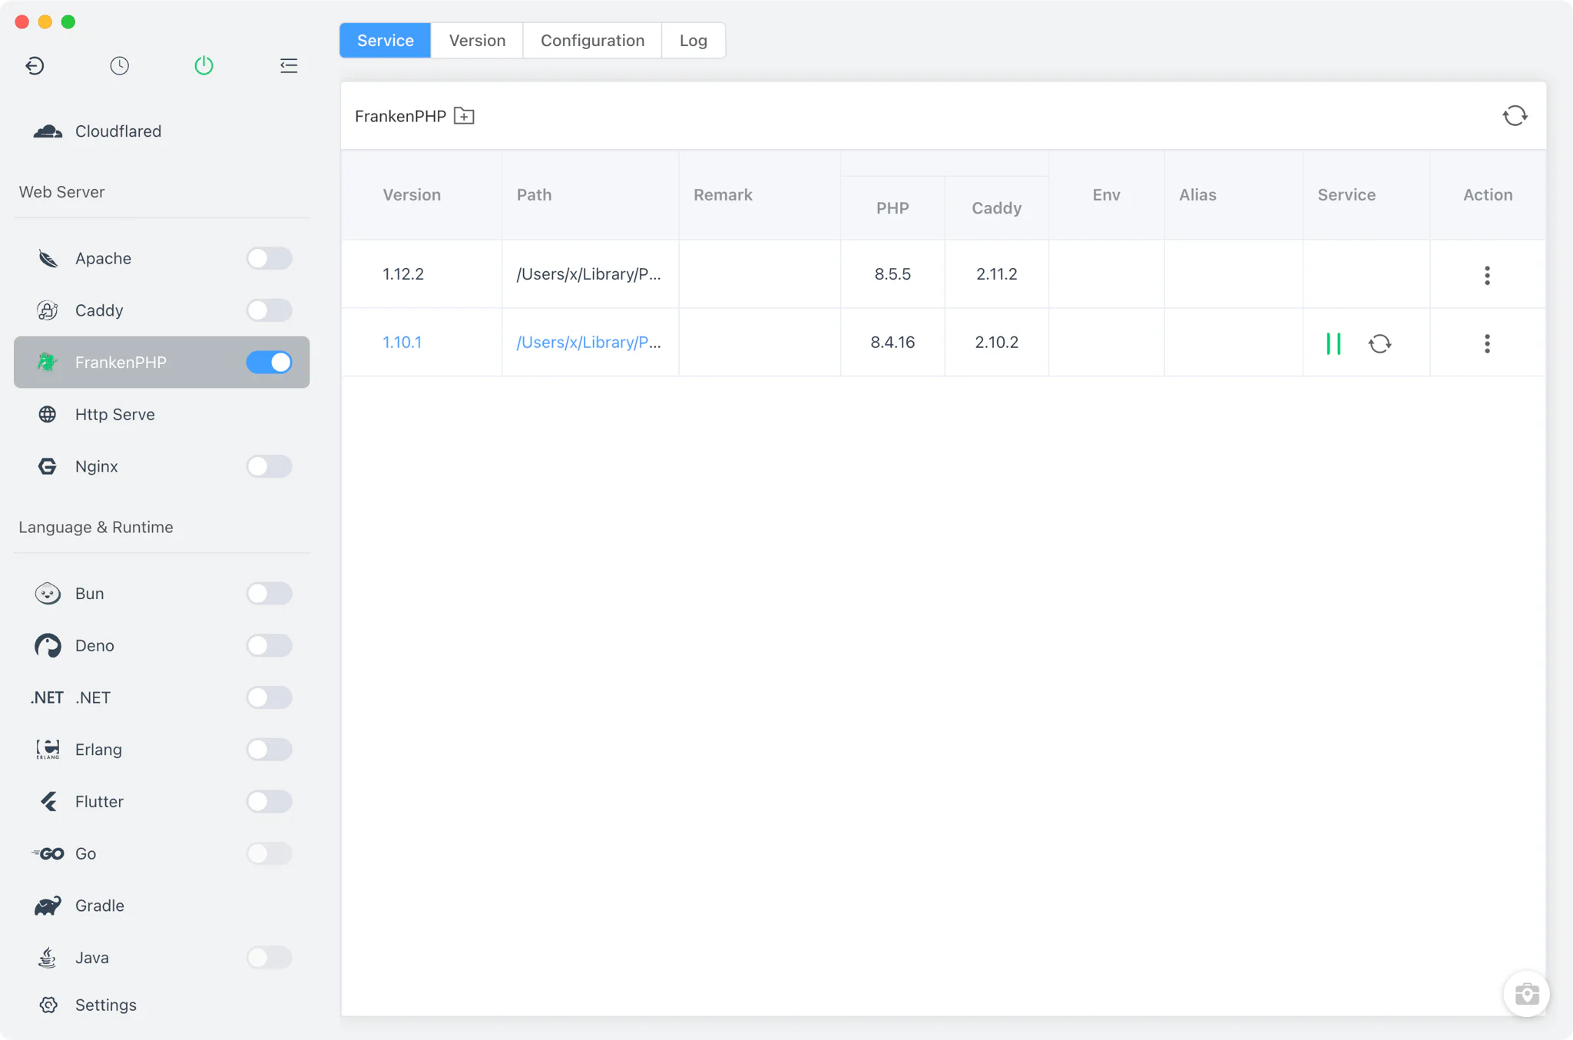Select Caddy in the sidebar

coord(161,310)
